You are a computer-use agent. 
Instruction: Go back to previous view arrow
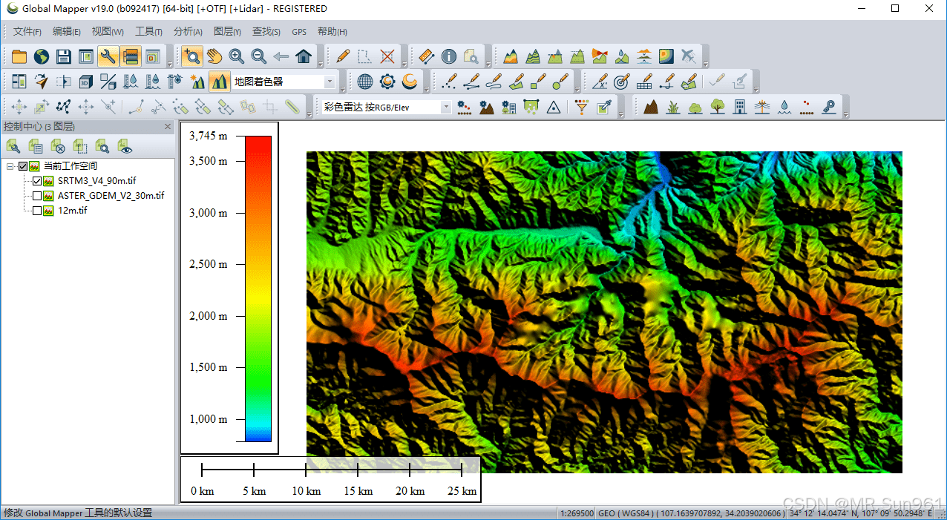click(x=281, y=56)
